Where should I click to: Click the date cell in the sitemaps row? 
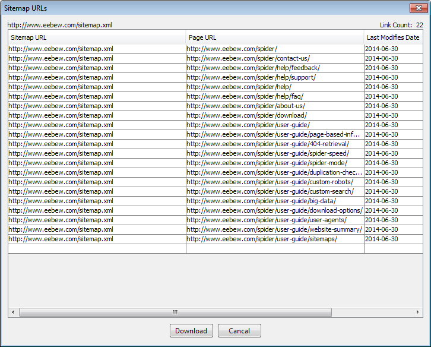[x=394, y=239]
